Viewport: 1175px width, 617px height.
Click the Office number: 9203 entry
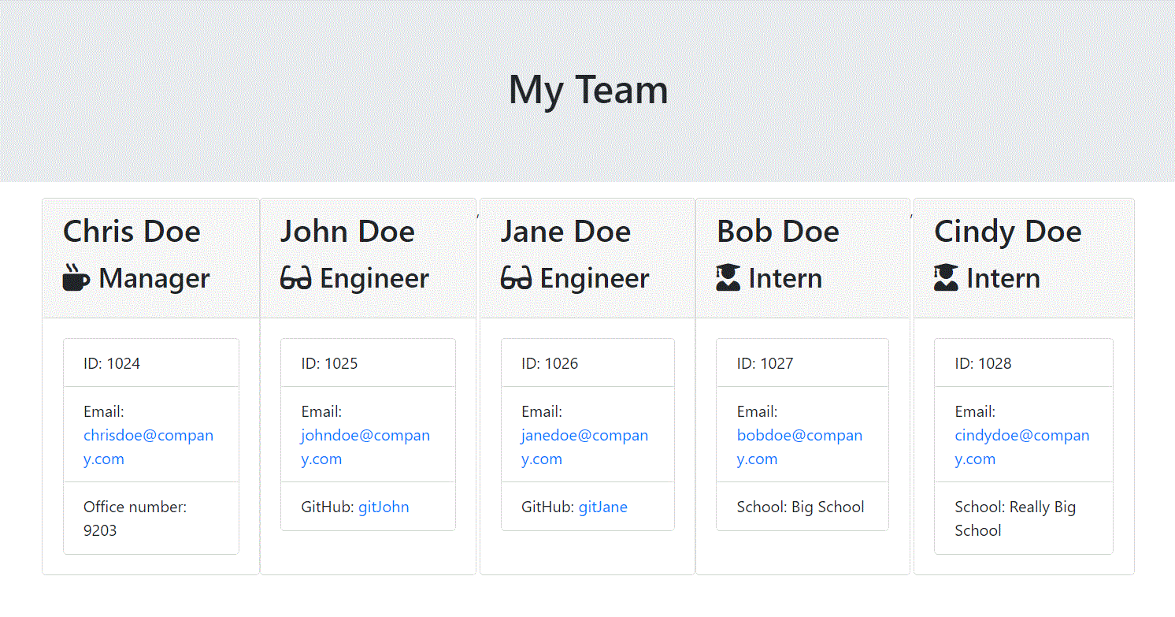(151, 519)
